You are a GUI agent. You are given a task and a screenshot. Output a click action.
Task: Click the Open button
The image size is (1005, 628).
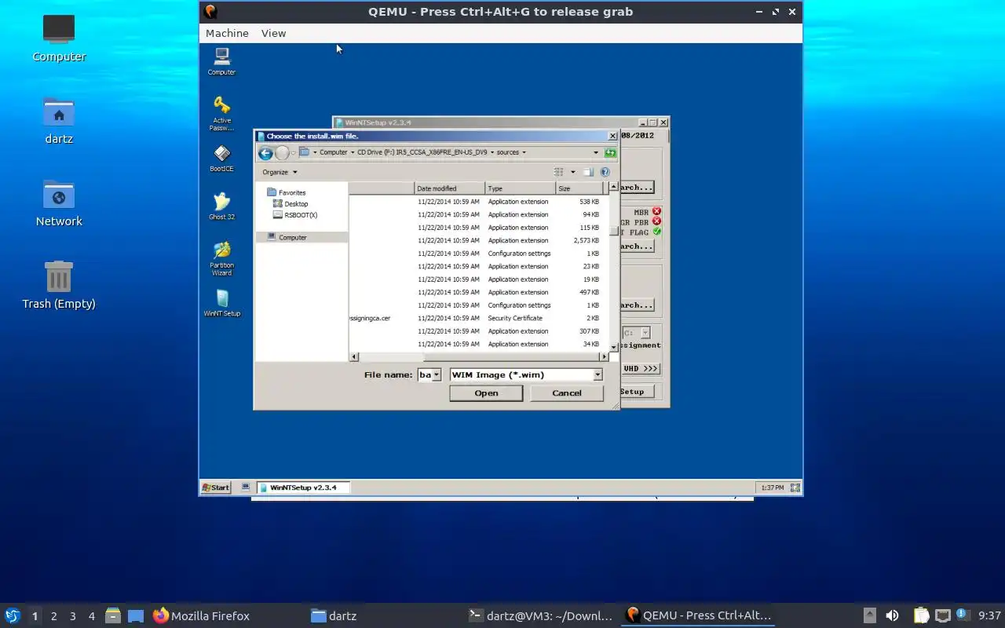(x=486, y=393)
